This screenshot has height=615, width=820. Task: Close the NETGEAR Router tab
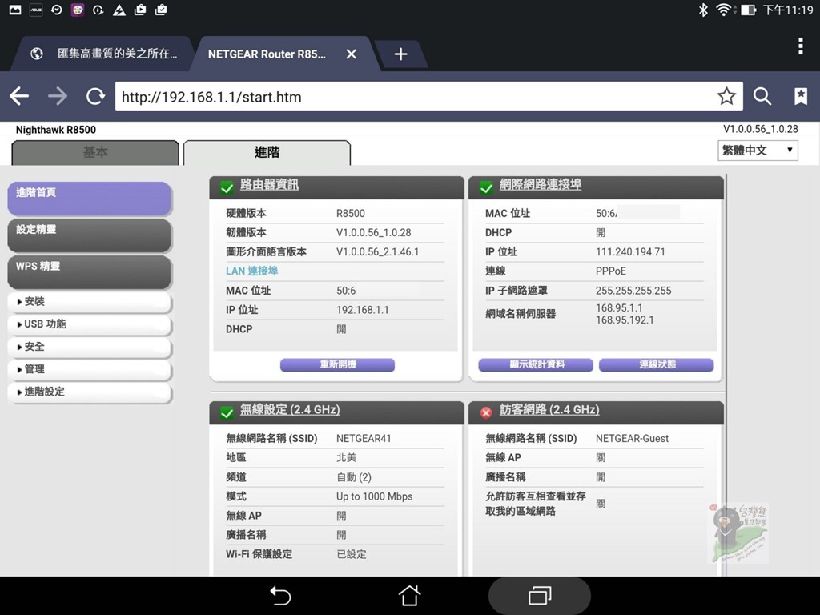pyautogui.click(x=352, y=54)
